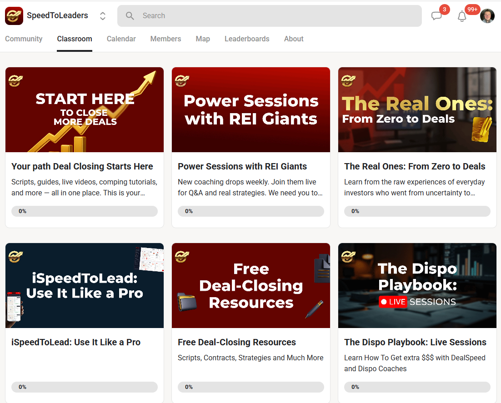Open the chat messages icon

pyautogui.click(x=436, y=16)
